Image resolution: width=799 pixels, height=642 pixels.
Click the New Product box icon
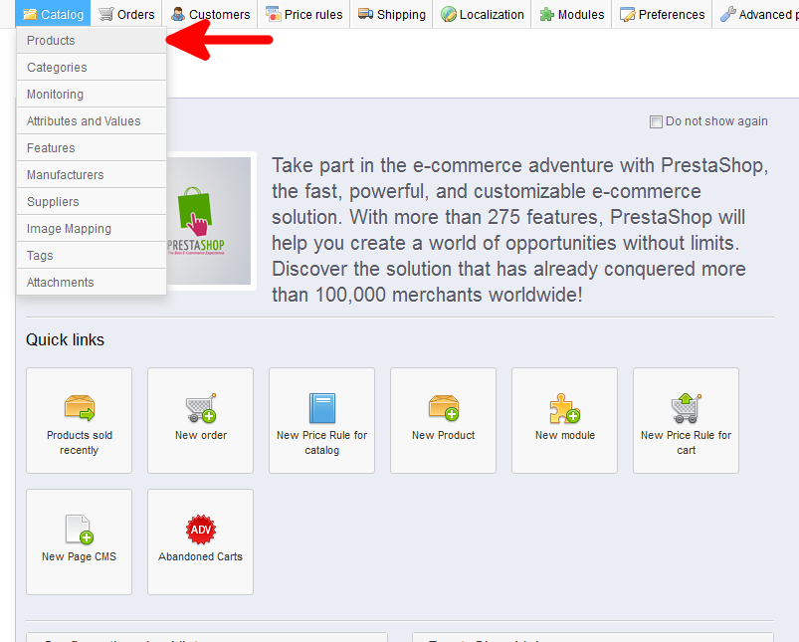pos(444,407)
